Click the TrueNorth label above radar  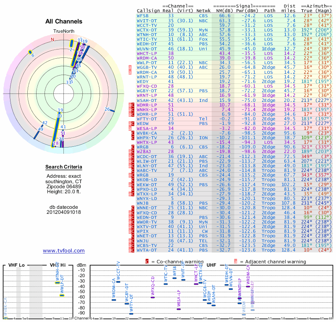64,31
